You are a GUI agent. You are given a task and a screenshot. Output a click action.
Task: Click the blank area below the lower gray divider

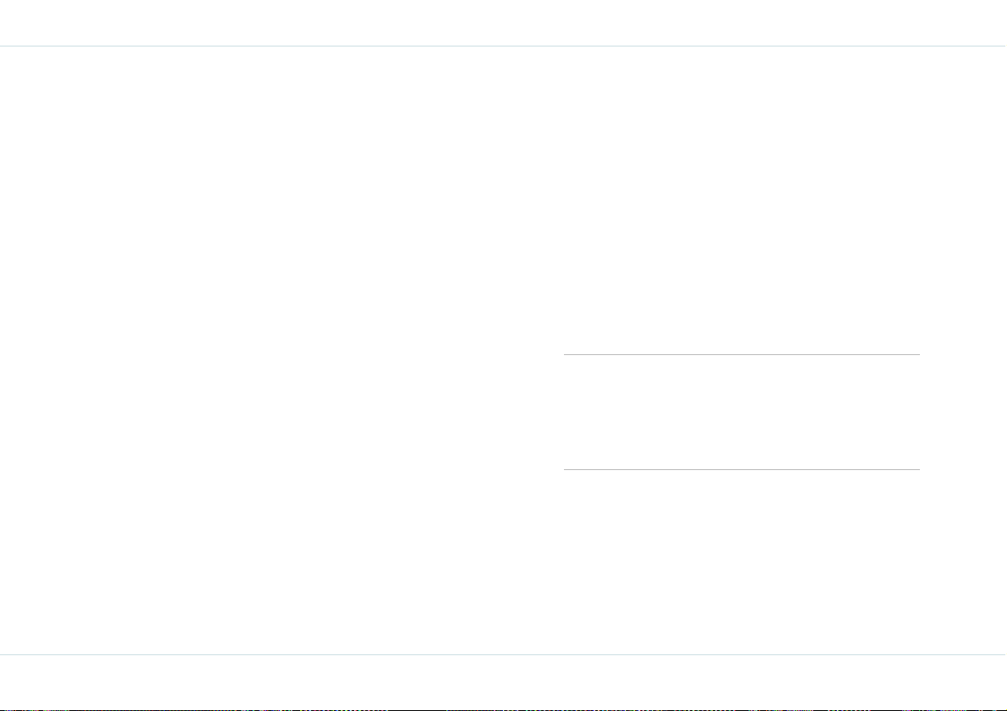742,562
